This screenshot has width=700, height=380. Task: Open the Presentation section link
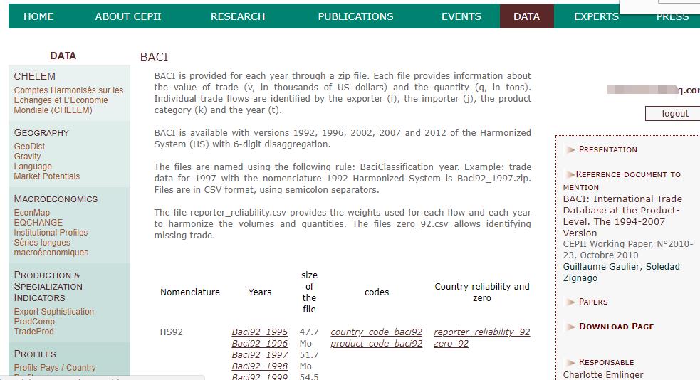pos(607,149)
